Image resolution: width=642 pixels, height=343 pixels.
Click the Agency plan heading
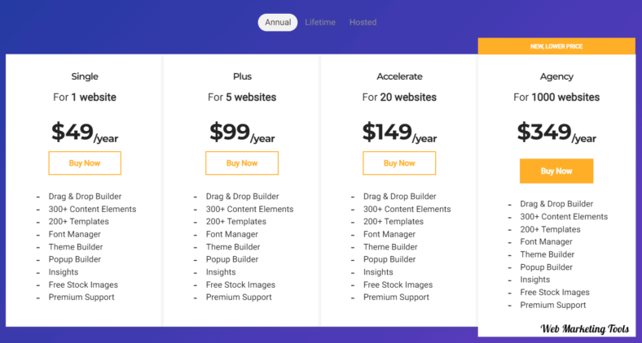[x=556, y=76]
